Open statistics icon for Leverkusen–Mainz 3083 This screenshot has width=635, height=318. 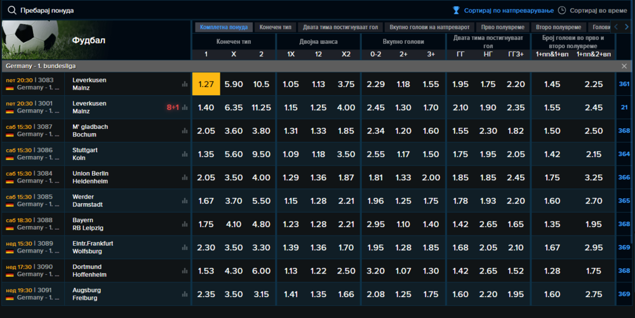point(185,84)
